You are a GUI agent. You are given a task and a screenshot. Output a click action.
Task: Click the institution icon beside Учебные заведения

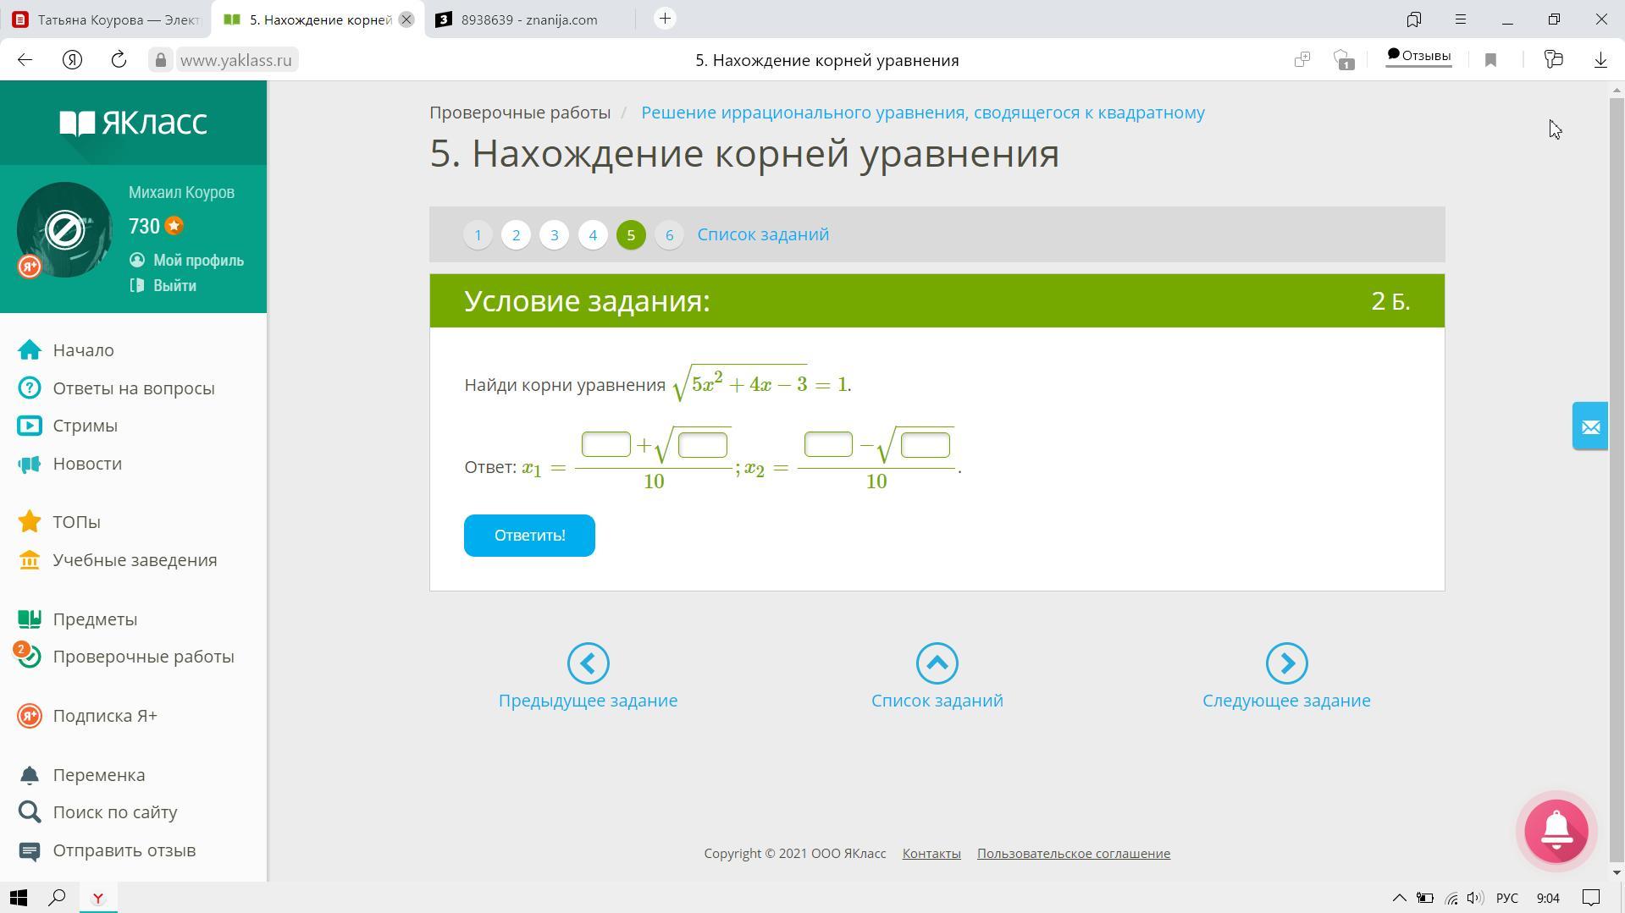click(30, 560)
